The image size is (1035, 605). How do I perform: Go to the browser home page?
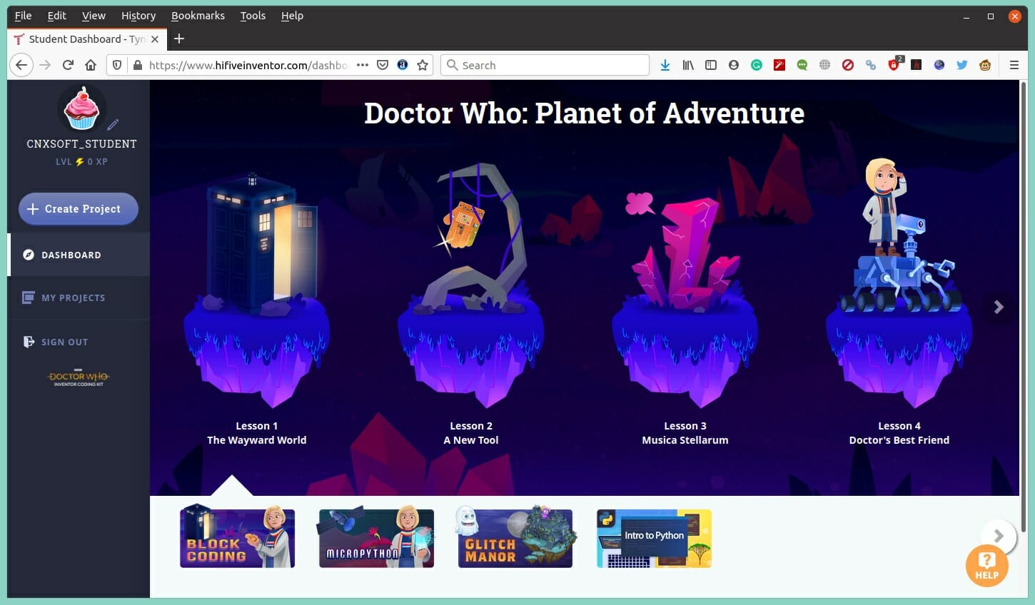pyautogui.click(x=91, y=65)
